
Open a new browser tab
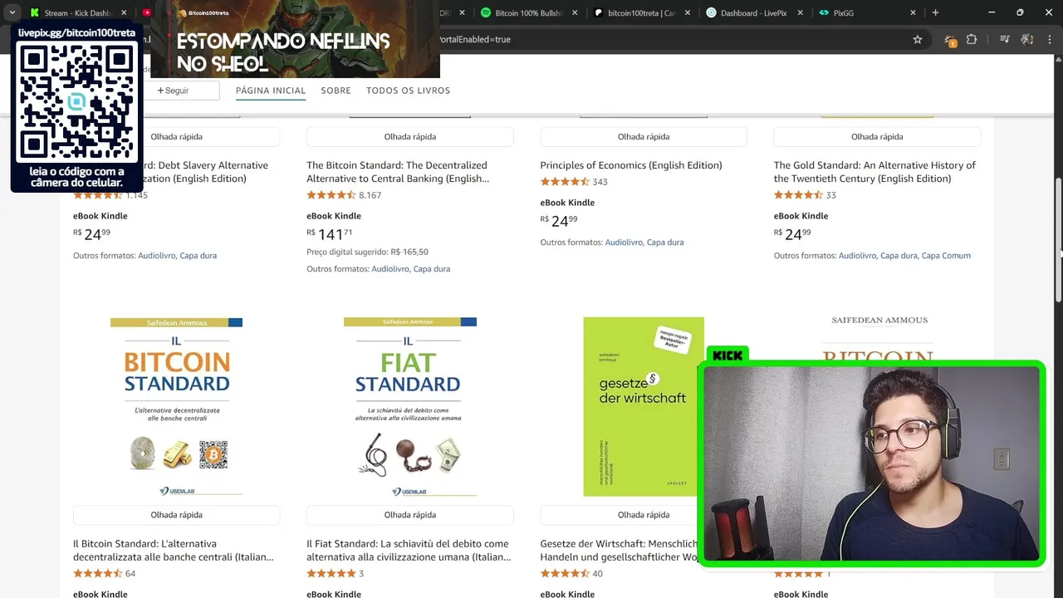click(935, 12)
